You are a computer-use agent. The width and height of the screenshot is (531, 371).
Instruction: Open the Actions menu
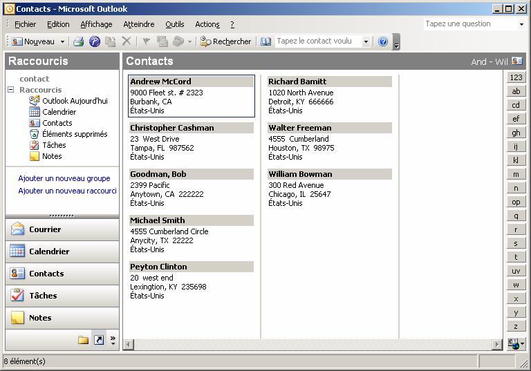pyautogui.click(x=207, y=24)
